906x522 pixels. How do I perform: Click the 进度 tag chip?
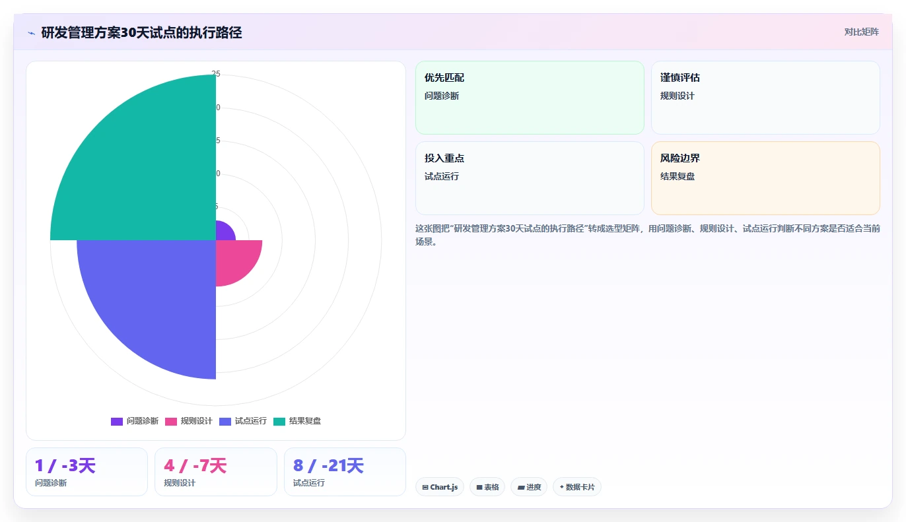tap(529, 487)
